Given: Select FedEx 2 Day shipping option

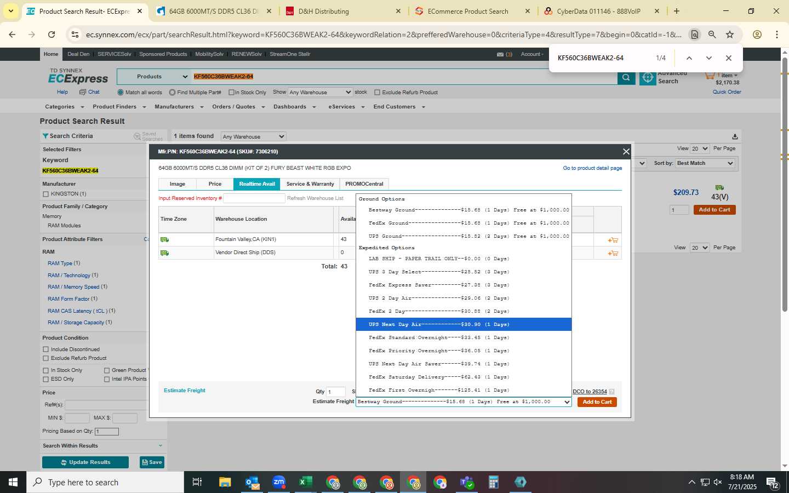Looking at the screenshot, I should click(464, 311).
